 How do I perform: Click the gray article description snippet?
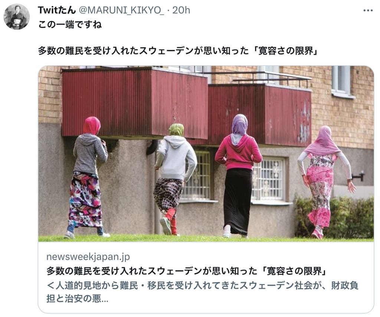pos(202,292)
